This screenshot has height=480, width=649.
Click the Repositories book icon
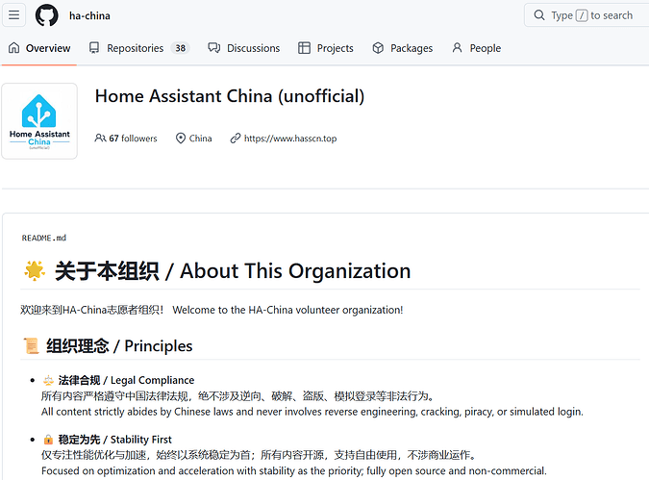pos(94,48)
